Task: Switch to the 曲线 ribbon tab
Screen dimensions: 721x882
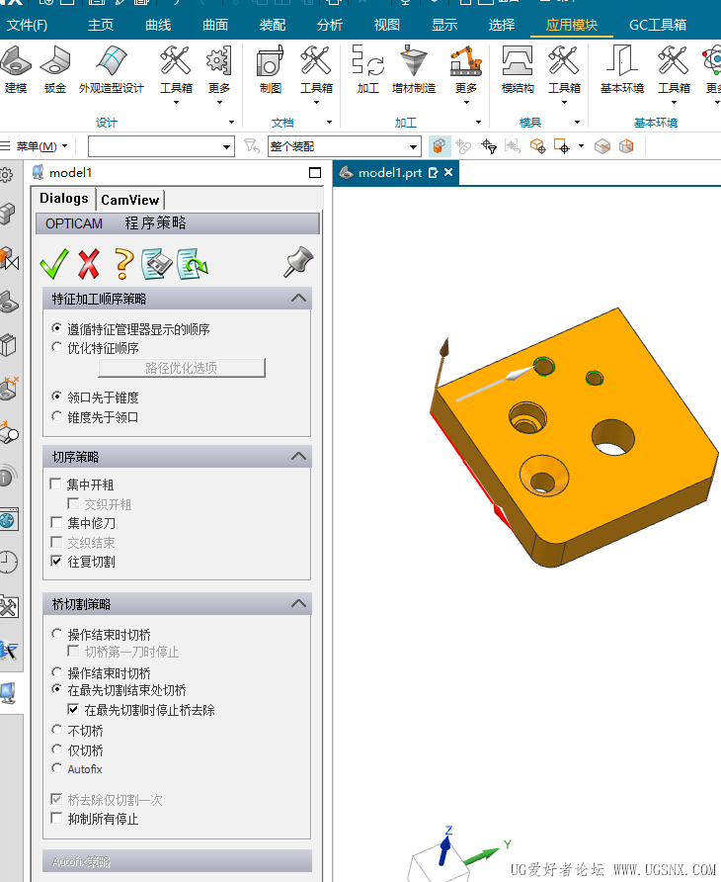Action: tap(158, 25)
